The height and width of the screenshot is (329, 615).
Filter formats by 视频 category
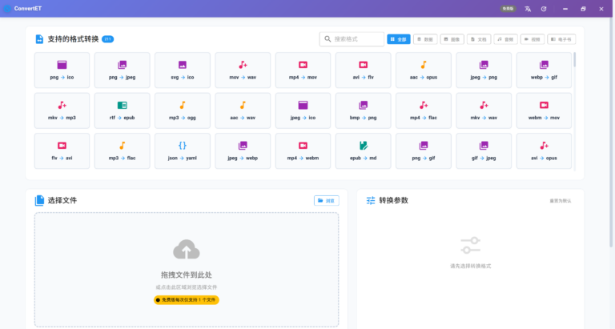533,39
